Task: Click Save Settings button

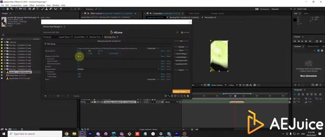Action: [x=181, y=54]
